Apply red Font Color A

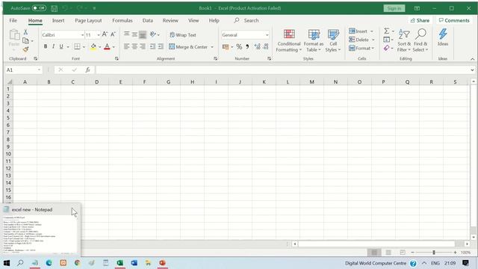[107, 46]
